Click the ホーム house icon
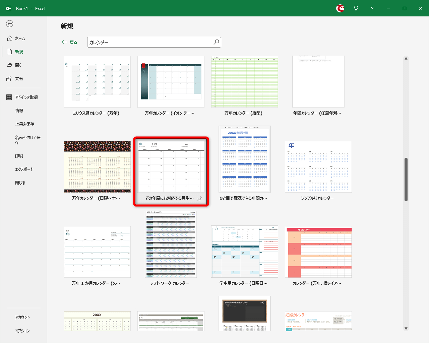The width and height of the screenshot is (429, 343). click(10, 39)
